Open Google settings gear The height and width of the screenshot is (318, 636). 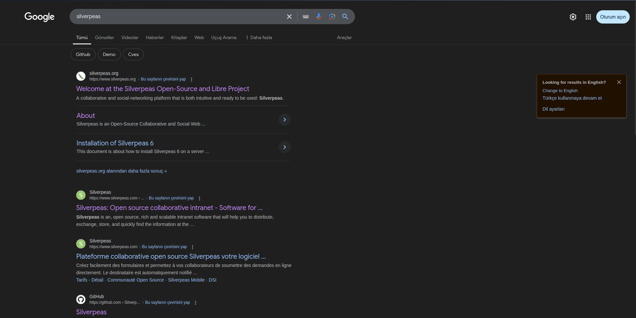tap(573, 17)
